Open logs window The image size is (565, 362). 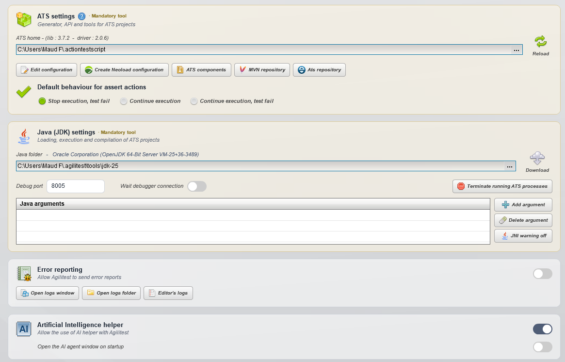coord(48,293)
